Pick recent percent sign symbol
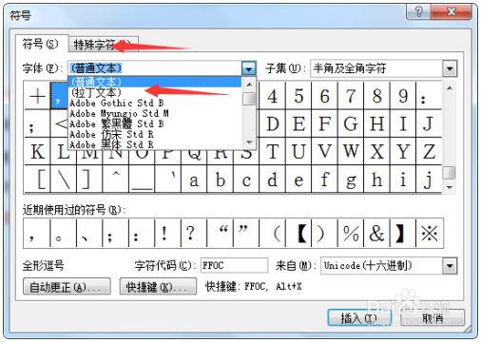 (x=351, y=234)
